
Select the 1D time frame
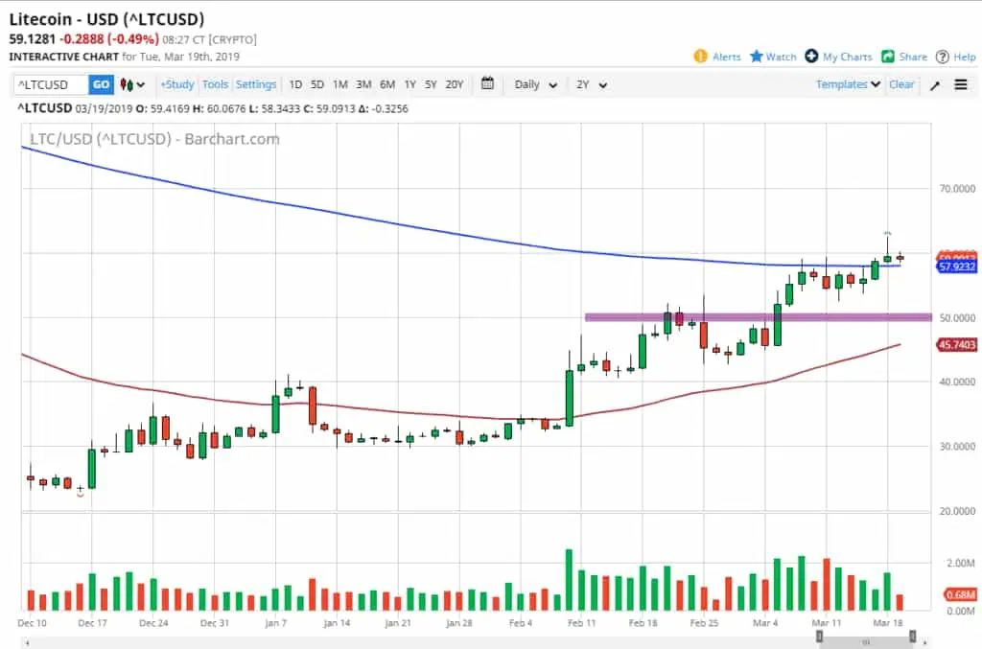295,84
